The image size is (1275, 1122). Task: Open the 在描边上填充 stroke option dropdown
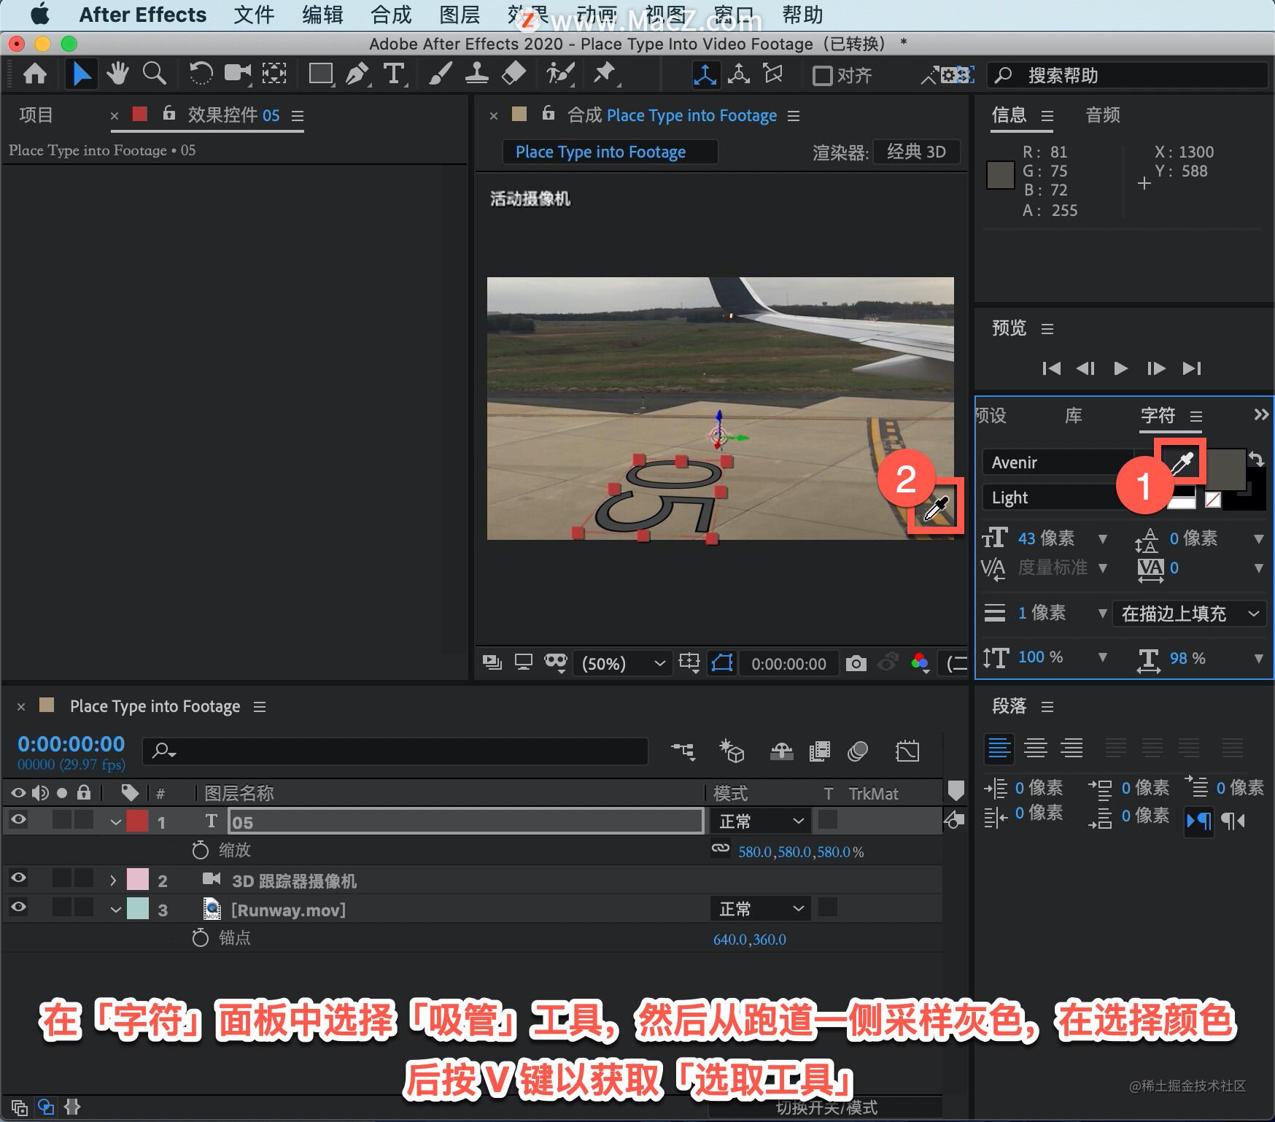[1190, 614]
